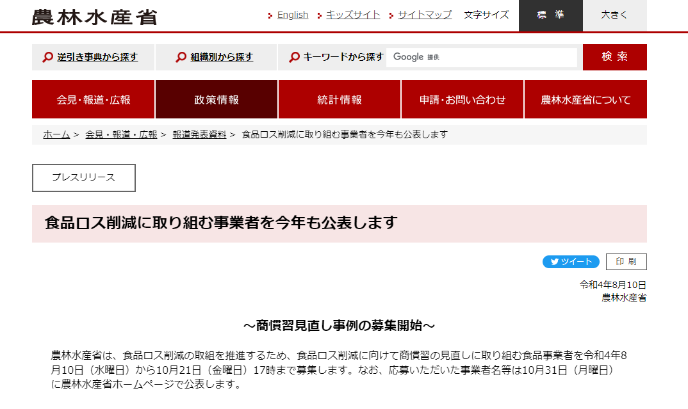Image resolution: width=688 pixels, height=409 pixels.
Task: Select the 政策情報 navigation tab
Action: click(x=217, y=99)
